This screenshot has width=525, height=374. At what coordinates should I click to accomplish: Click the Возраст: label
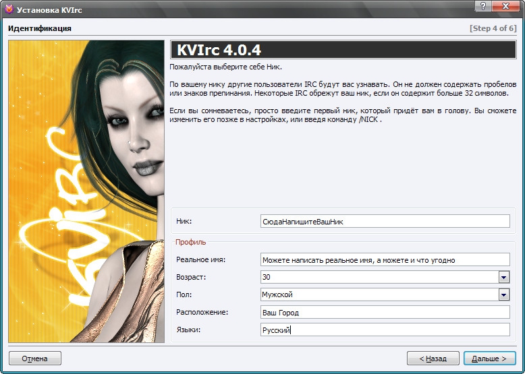pos(191,277)
